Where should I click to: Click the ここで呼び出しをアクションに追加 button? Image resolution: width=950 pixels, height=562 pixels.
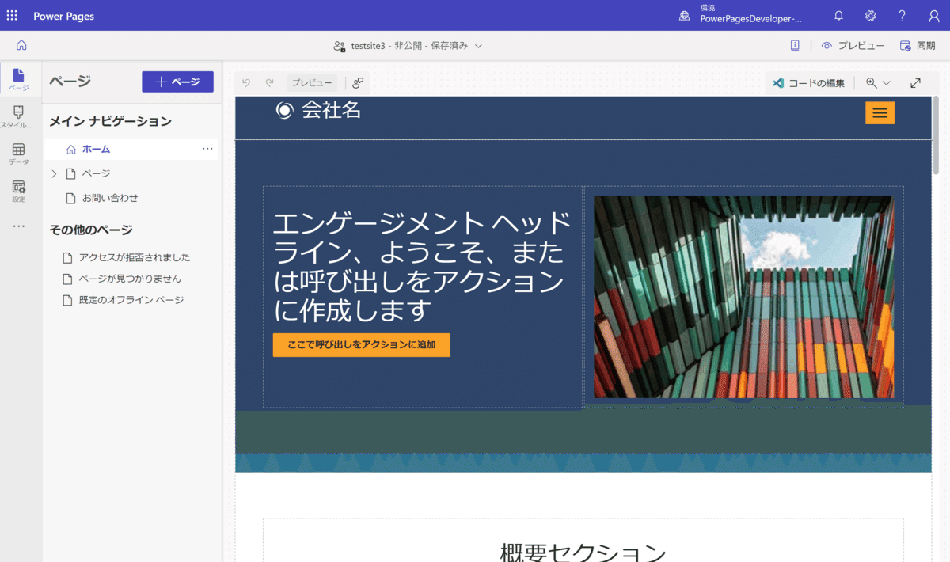click(x=361, y=345)
